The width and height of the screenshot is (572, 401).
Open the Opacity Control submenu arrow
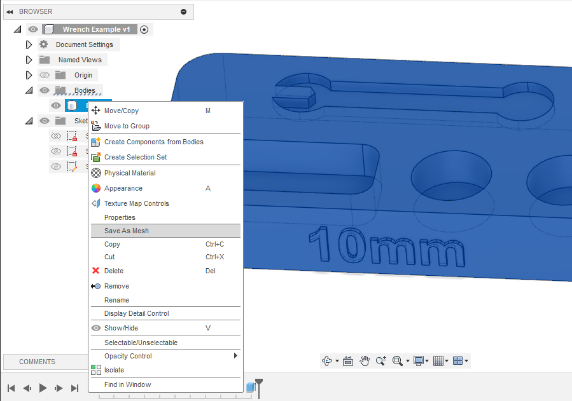tap(235, 355)
